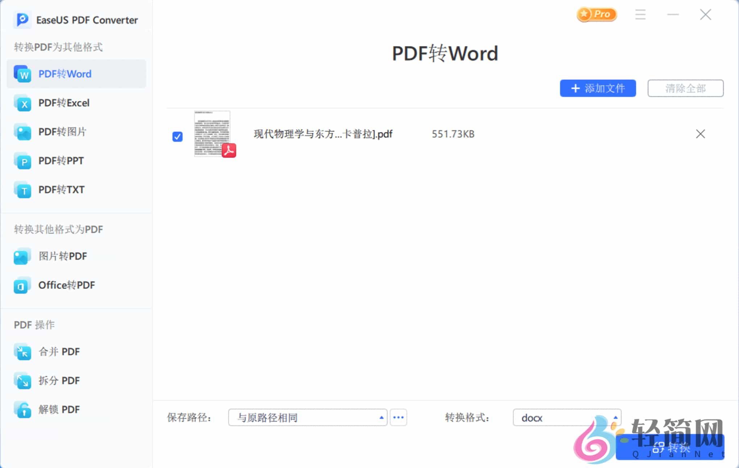Open the 保存路径 dropdown
This screenshot has width=739, height=468.
click(x=308, y=417)
